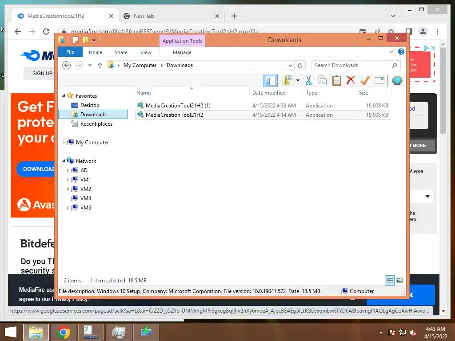Image resolution: width=455 pixels, height=341 pixels.
Task: Close the MediaCreationTool21H2 Chrome tab
Action: coord(111,16)
